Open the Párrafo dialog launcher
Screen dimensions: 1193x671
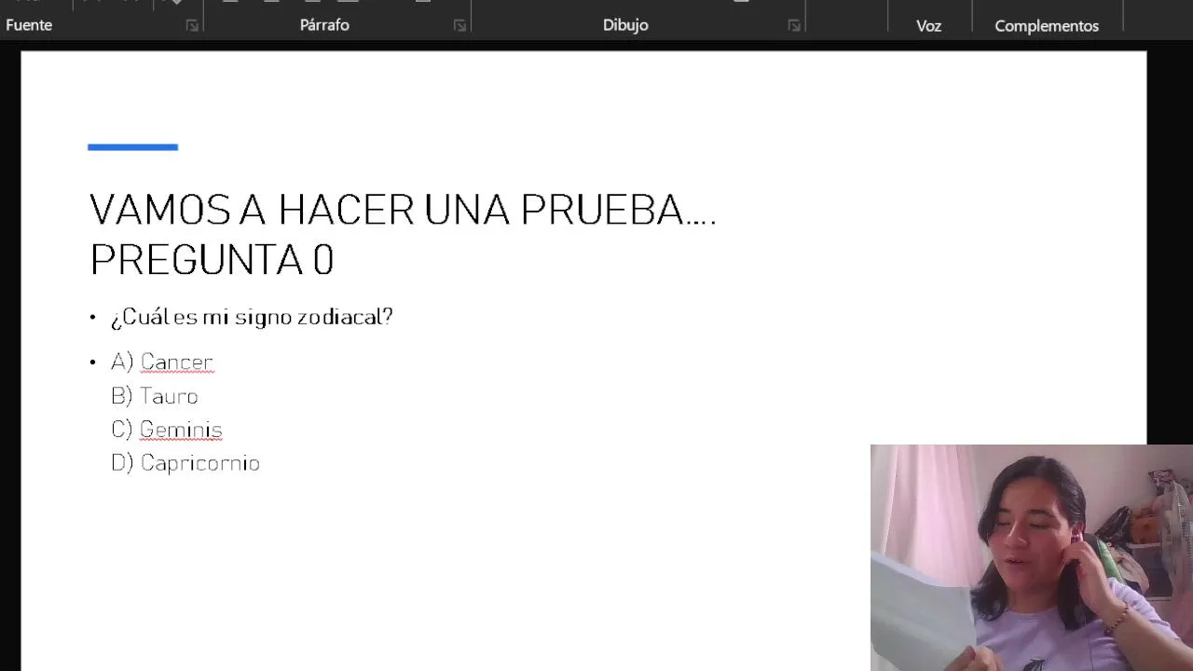(459, 25)
